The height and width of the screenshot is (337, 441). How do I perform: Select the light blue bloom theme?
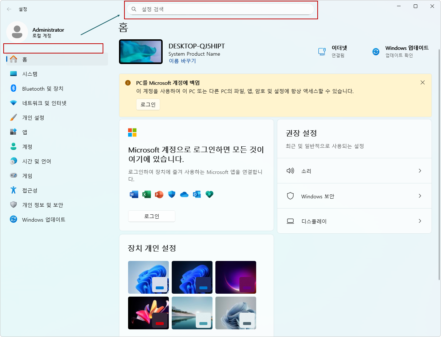(148, 277)
